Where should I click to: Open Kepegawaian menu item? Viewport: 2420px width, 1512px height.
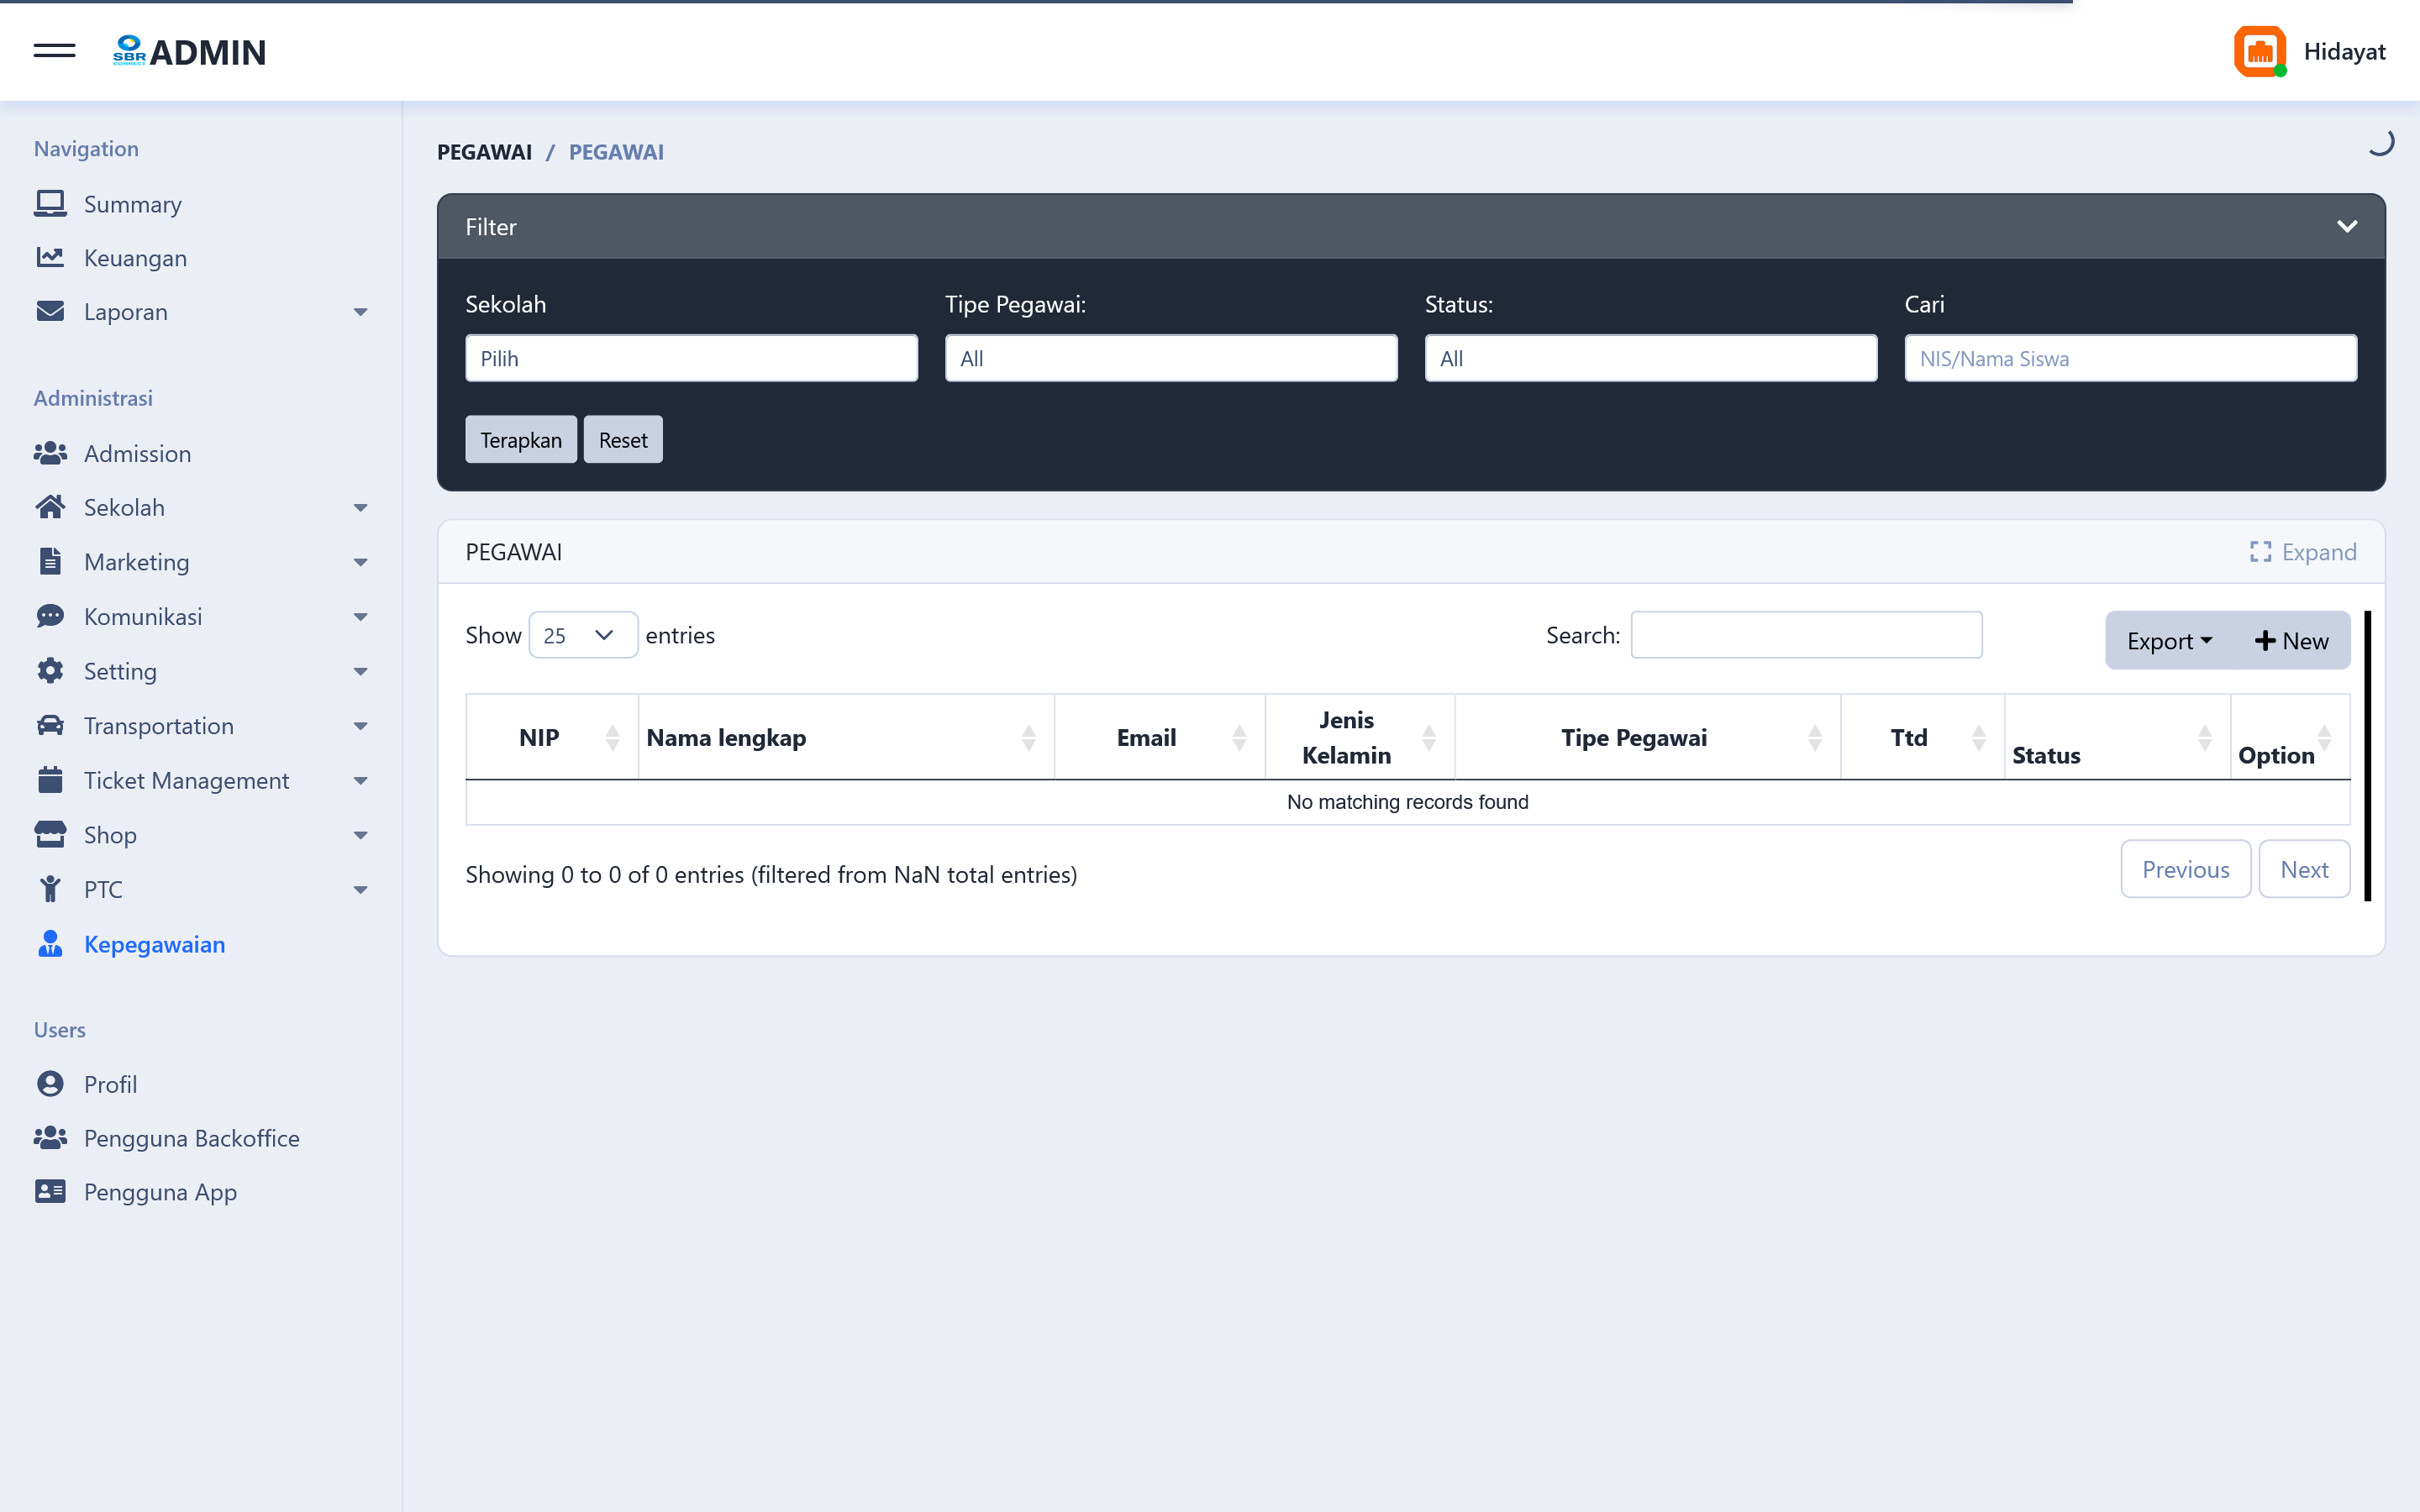coord(154,944)
